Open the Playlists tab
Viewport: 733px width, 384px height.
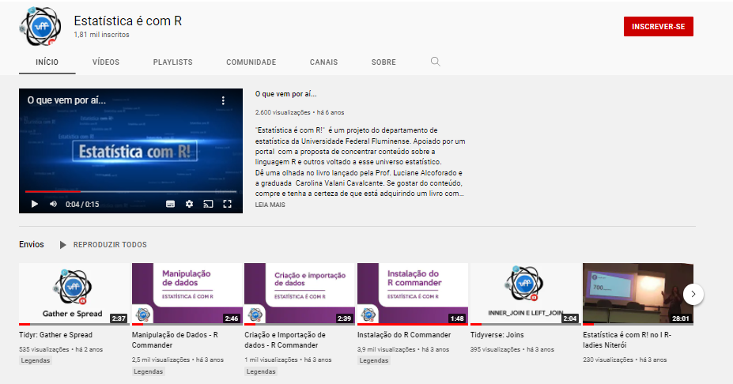tap(173, 62)
